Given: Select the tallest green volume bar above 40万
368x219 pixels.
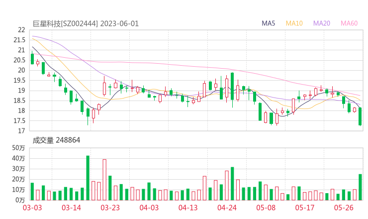Looking at the screenshot, I should [88, 178].
